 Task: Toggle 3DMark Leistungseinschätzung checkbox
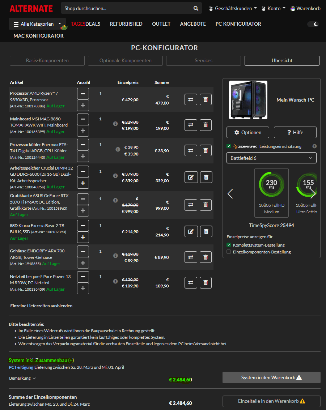229,146
